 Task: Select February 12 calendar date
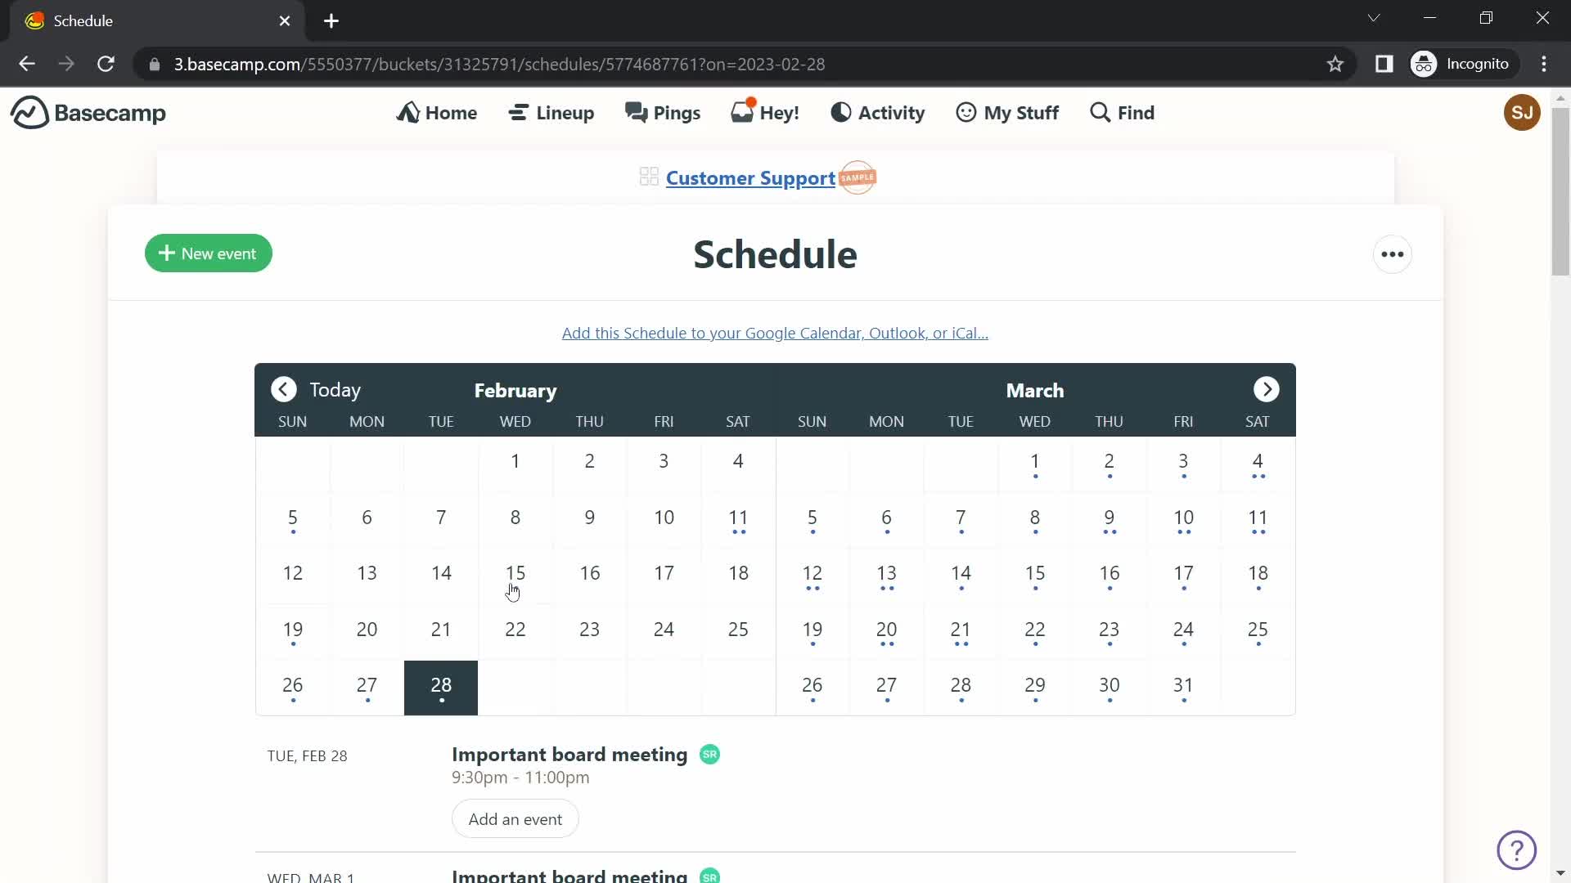292,572
